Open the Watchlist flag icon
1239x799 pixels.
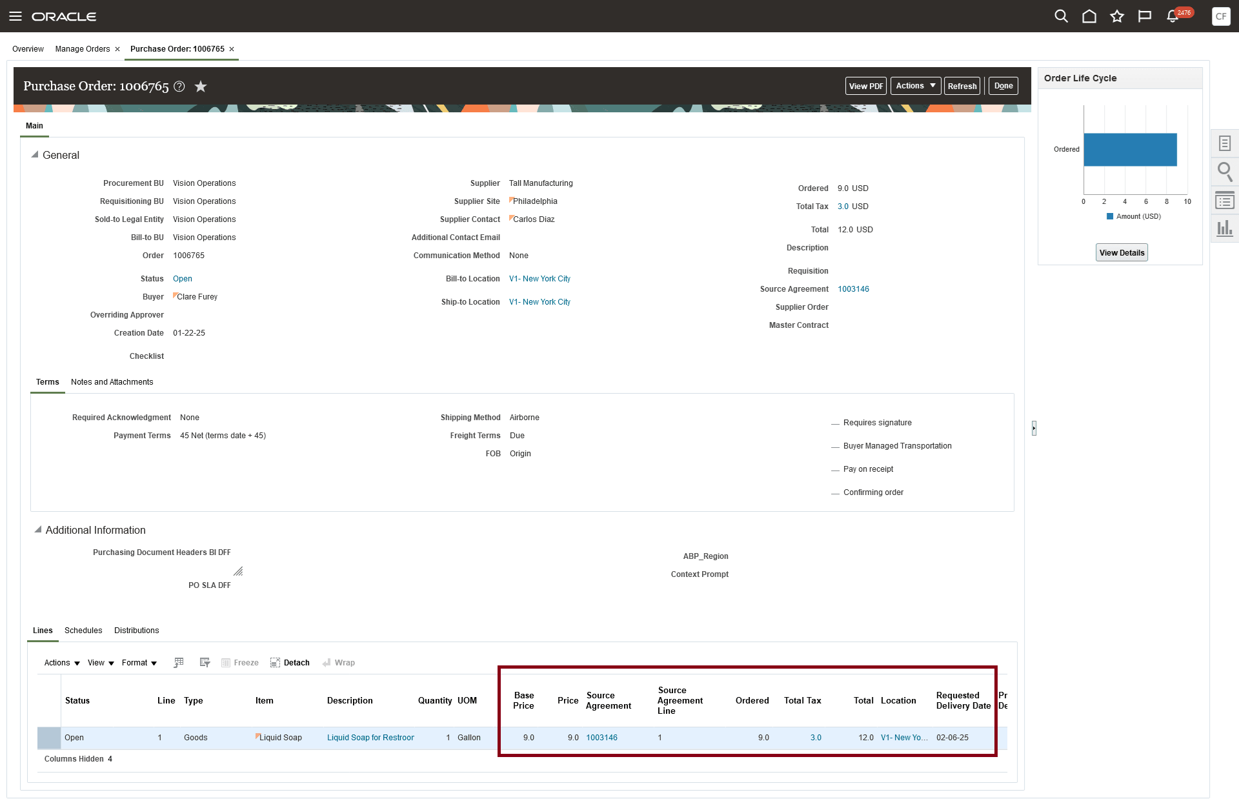tap(1145, 16)
